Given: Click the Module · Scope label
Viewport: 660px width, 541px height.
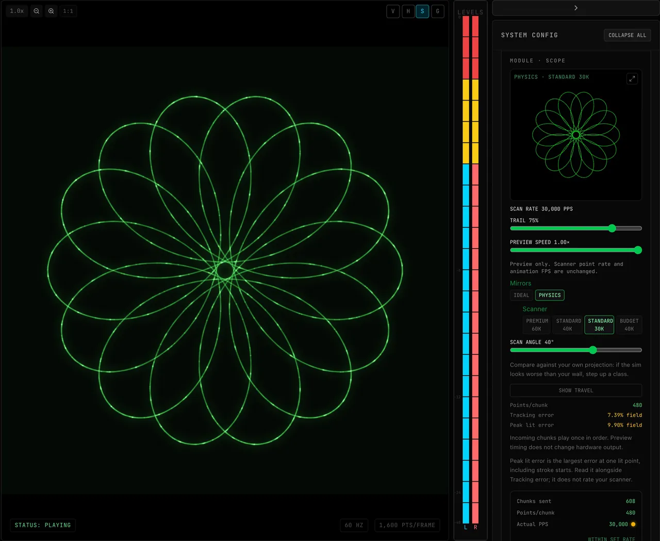Looking at the screenshot, I should 537,61.
